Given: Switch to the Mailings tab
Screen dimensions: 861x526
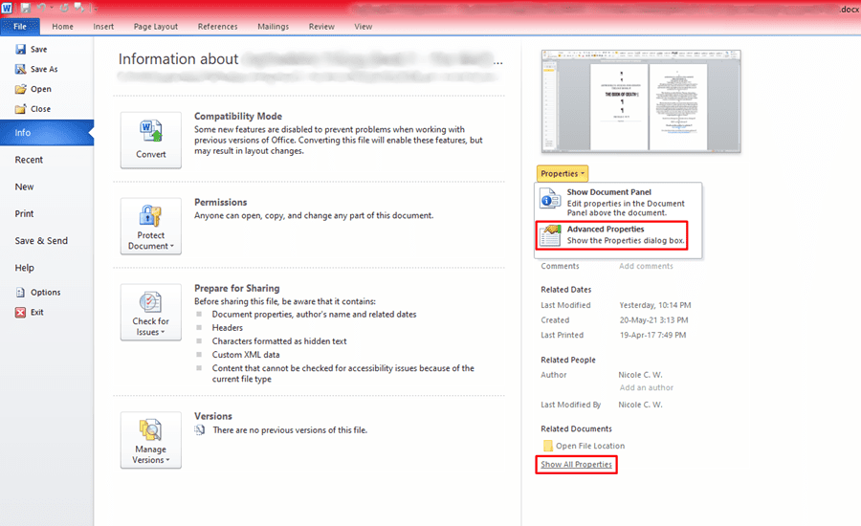Looking at the screenshot, I should point(273,27).
